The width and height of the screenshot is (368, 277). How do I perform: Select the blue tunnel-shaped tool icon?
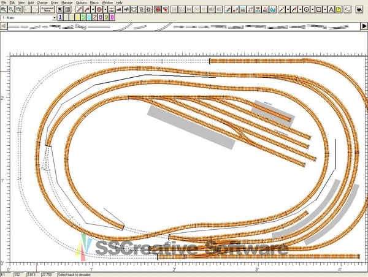[273, 10]
